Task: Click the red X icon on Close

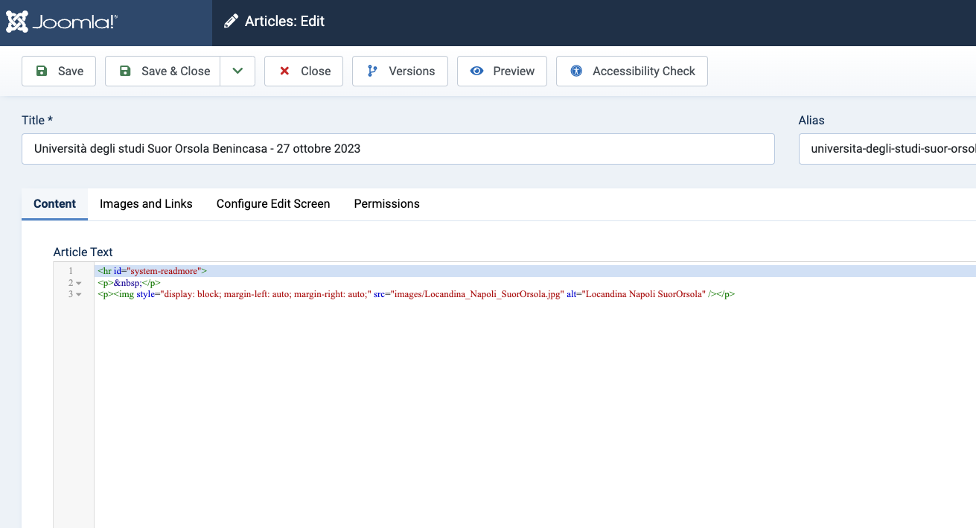Action: tap(284, 71)
